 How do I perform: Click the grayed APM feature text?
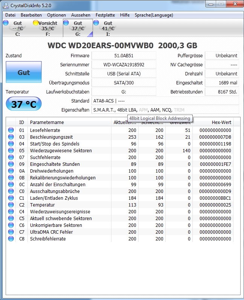pyautogui.click(x=143, y=110)
